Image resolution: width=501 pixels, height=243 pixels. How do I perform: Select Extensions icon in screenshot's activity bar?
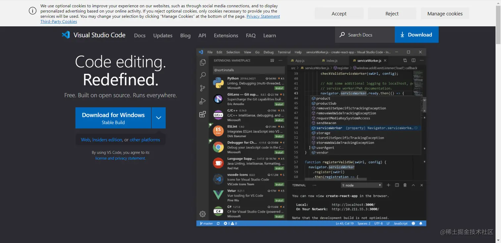tap(202, 115)
